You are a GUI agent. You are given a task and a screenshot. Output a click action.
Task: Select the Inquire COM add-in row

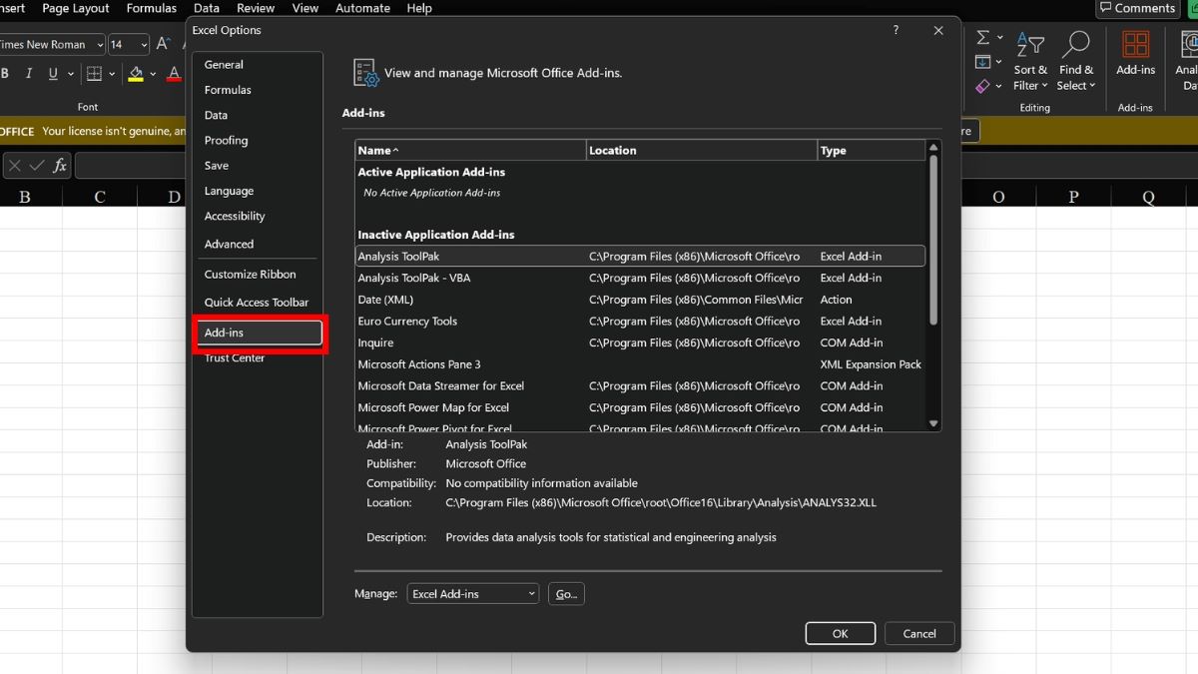coord(641,342)
